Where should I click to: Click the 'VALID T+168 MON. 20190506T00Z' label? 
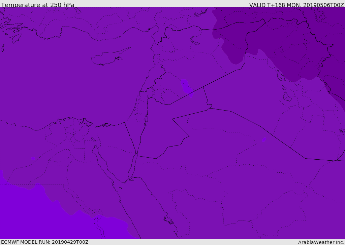click(296, 5)
